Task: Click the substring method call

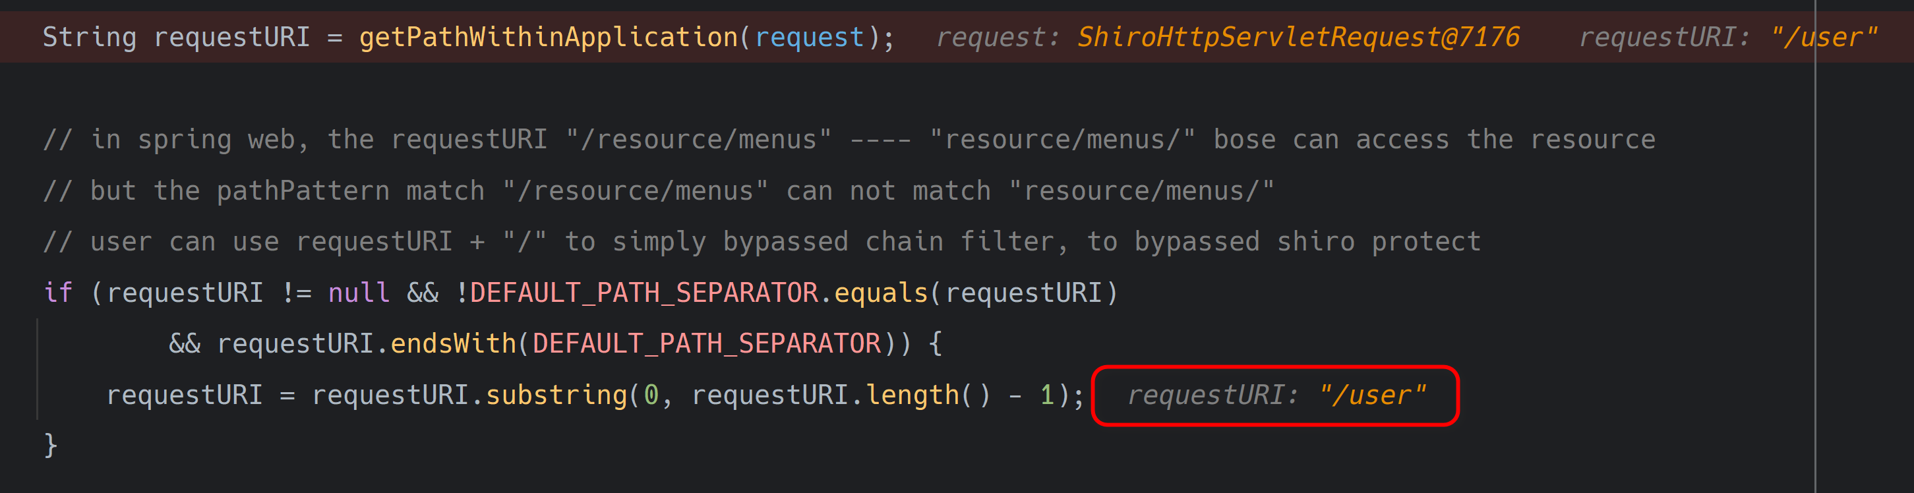Action: [x=556, y=395]
